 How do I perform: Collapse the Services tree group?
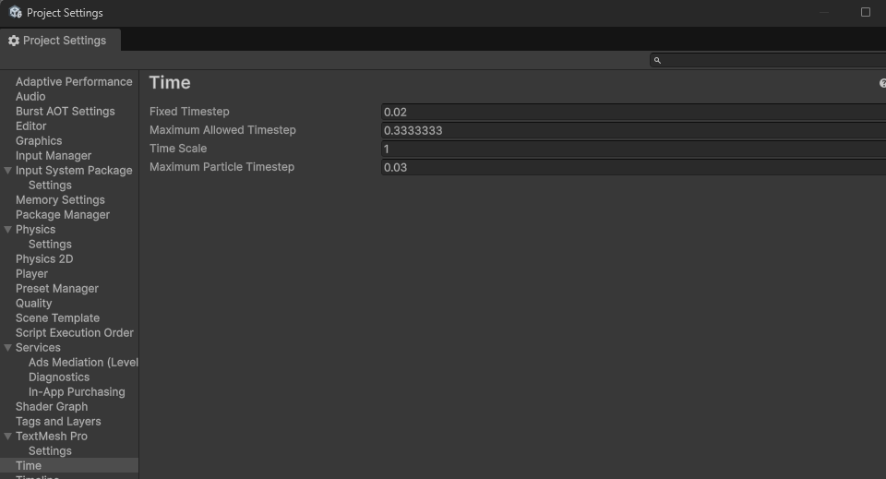tap(8, 348)
